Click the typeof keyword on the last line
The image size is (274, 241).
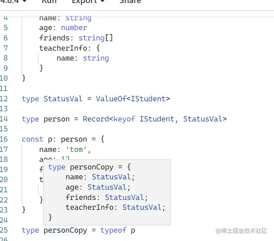pos(113,230)
